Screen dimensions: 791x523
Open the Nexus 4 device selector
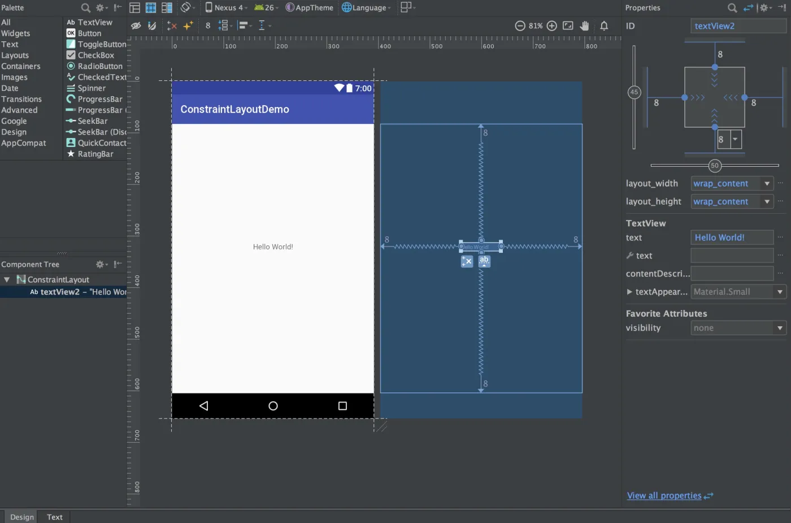226,8
